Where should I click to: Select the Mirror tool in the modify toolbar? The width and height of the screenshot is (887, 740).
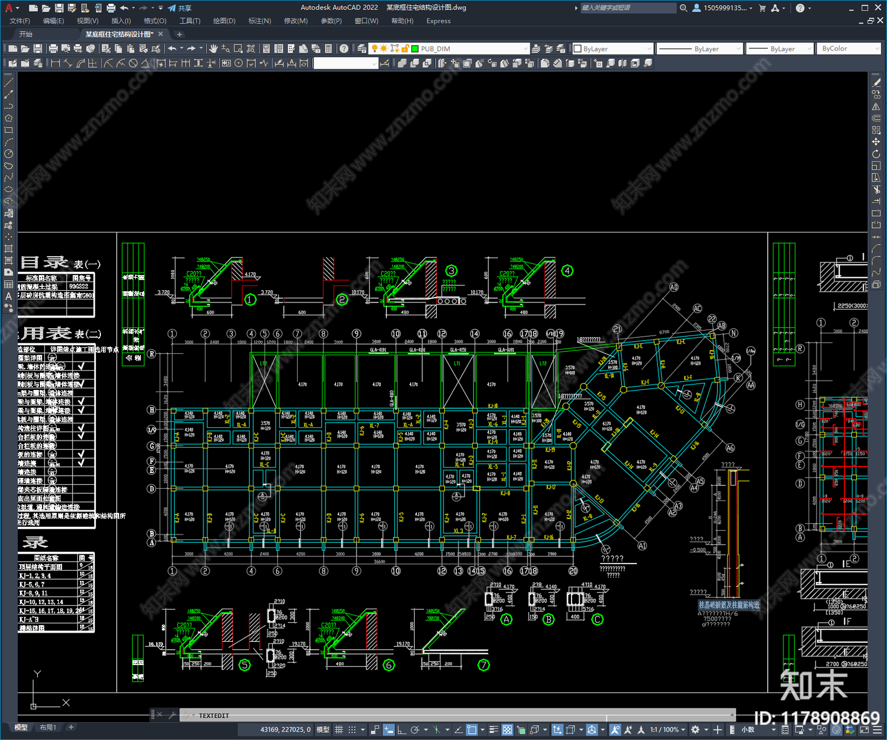click(x=876, y=106)
